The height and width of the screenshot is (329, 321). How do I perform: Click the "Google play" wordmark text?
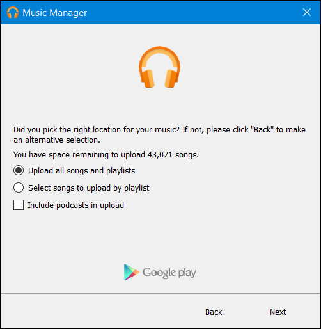pos(169,273)
